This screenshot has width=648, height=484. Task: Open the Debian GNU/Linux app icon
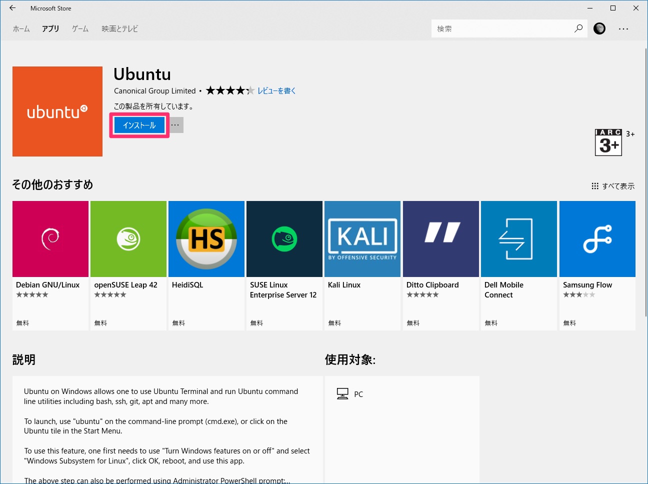pyautogui.click(x=50, y=239)
